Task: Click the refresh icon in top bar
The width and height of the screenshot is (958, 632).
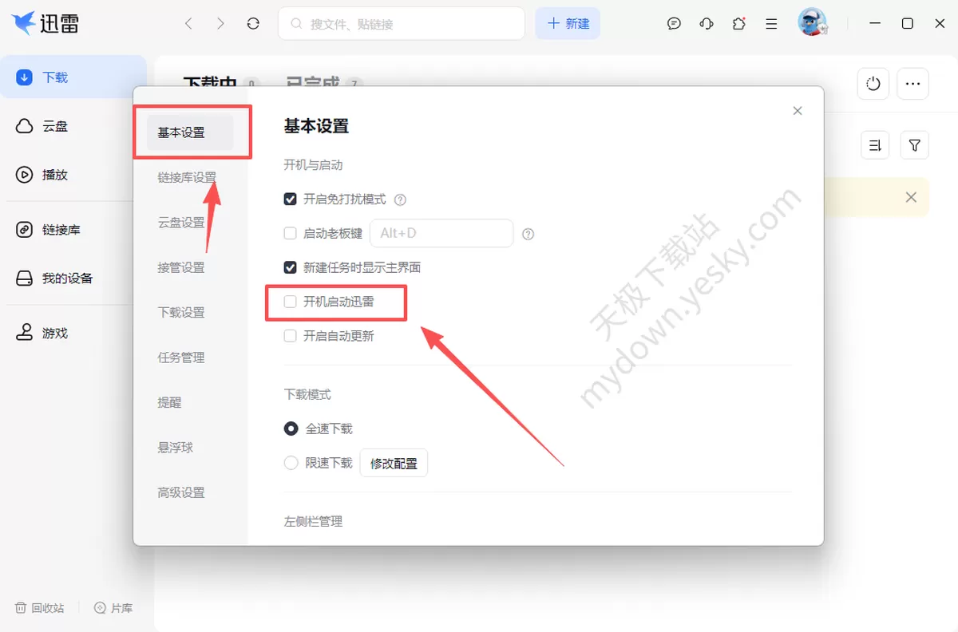Action: click(x=253, y=24)
